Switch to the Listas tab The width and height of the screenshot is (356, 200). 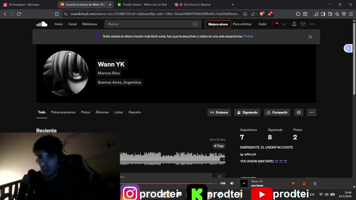coord(118,112)
